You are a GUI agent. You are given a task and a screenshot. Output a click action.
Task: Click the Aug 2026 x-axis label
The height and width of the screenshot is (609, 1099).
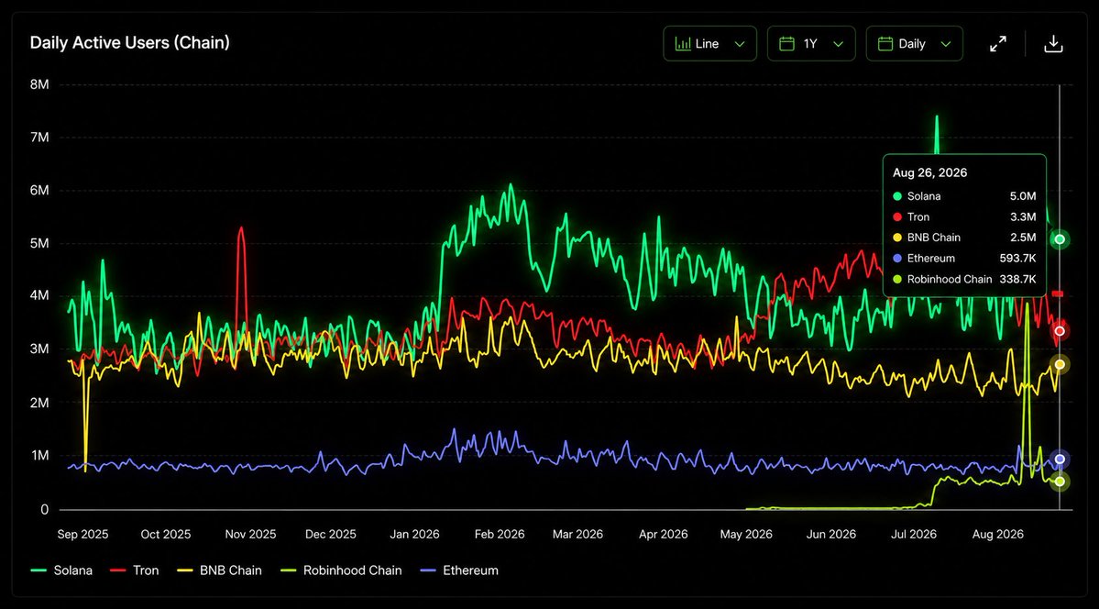click(998, 535)
